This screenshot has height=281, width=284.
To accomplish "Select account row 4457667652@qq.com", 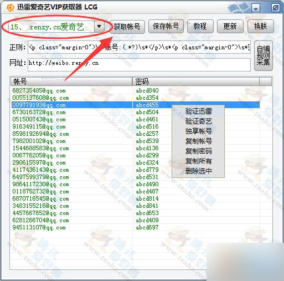I will (40, 213).
